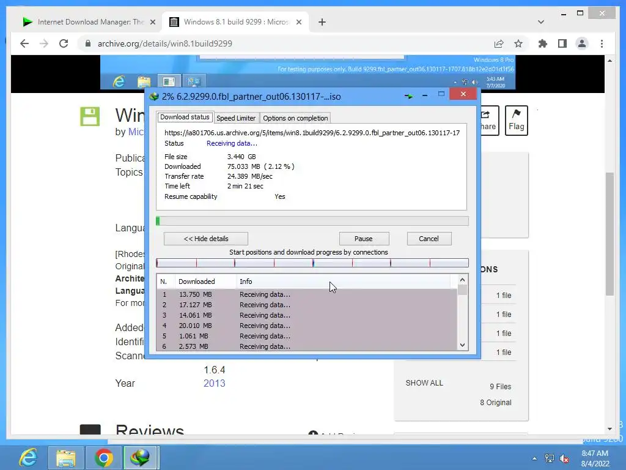The image size is (626, 470).
Task: Click the Hide details button
Action: tap(206, 239)
